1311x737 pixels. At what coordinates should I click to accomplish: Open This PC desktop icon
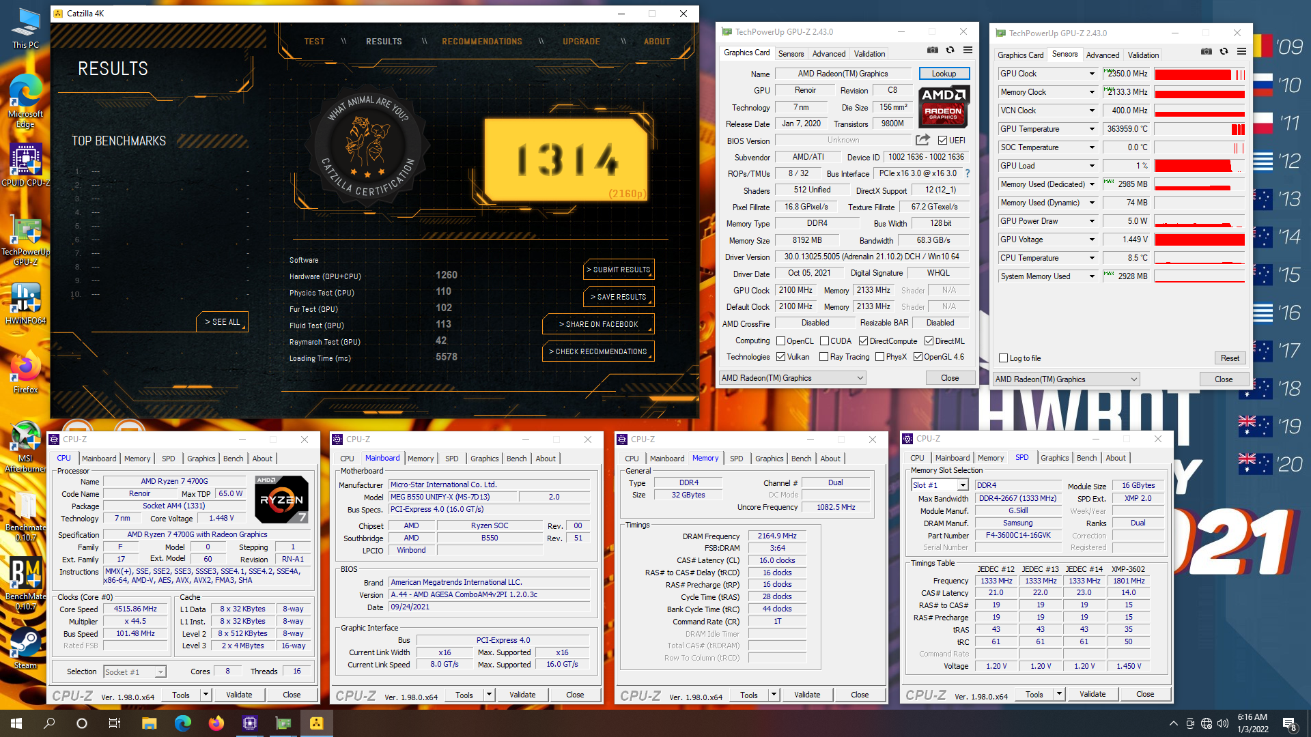coord(25,28)
